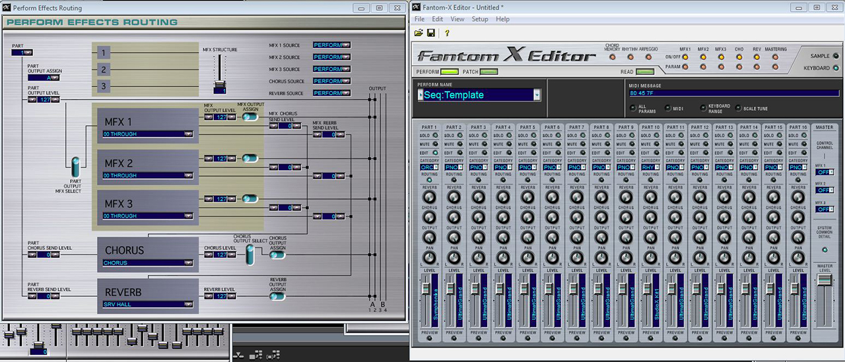This screenshot has width=845, height=362.
Task: Open REV PARAM with its LED button
Action: point(757,67)
